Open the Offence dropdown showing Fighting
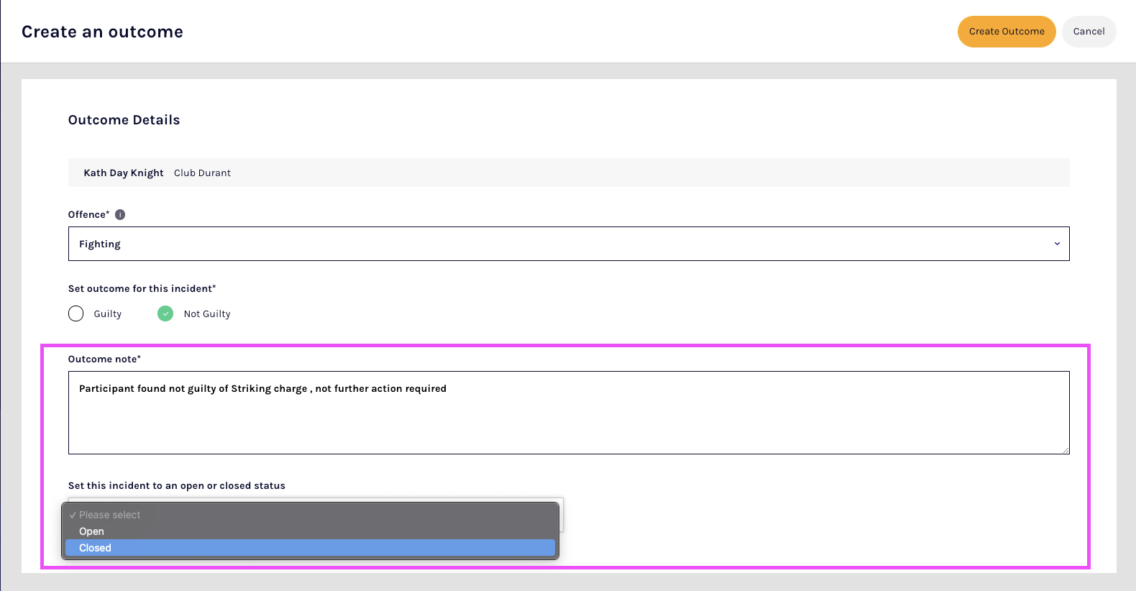Image resolution: width=1136 pixels, height=591 pixels. 568,244
